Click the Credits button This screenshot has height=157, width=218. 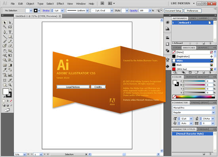98,87
